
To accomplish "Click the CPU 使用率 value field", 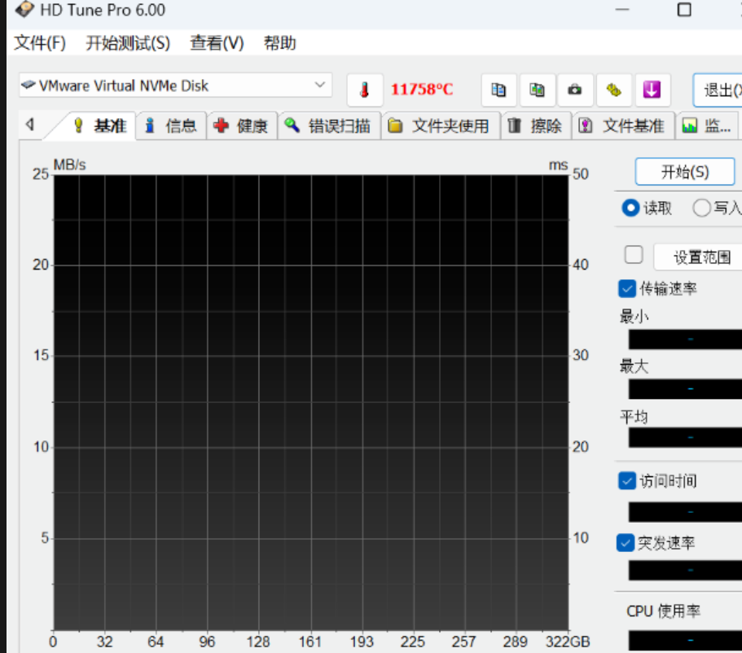I will 685,641.
